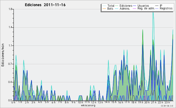
Task: Click the 'CC BY-SA 3.0' license text
Action: [x=167, y=106]
